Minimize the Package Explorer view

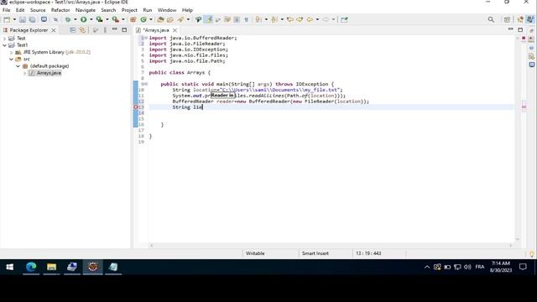[x=115, y=30]
